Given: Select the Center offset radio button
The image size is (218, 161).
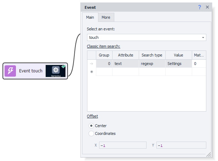Looking at the screenshot, I should pos(91,126).
